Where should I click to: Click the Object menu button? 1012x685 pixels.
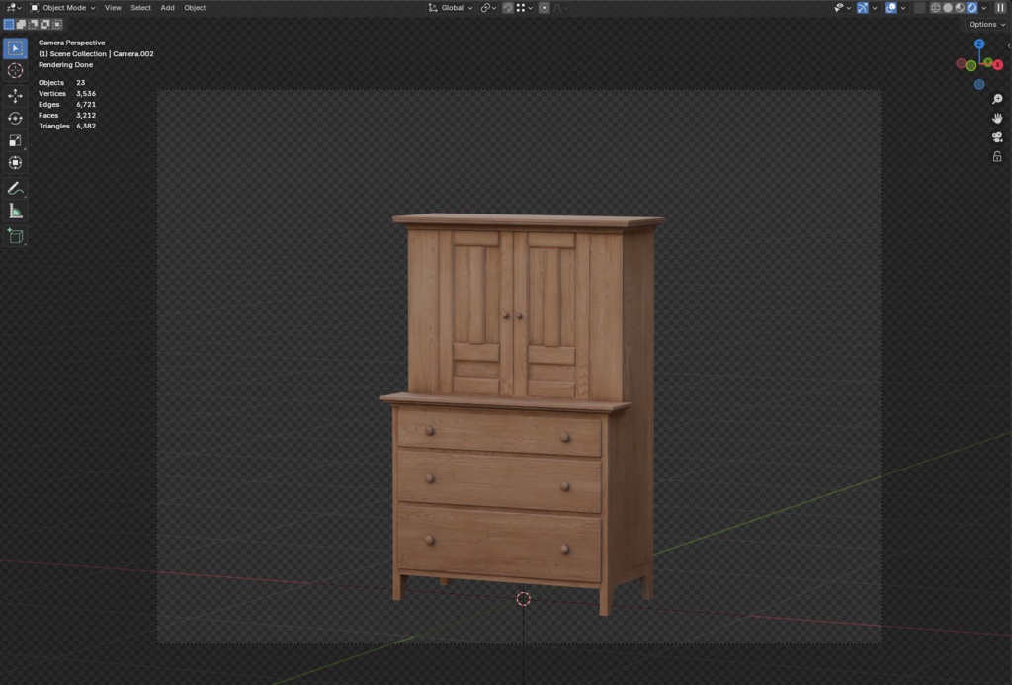(195, 7)
